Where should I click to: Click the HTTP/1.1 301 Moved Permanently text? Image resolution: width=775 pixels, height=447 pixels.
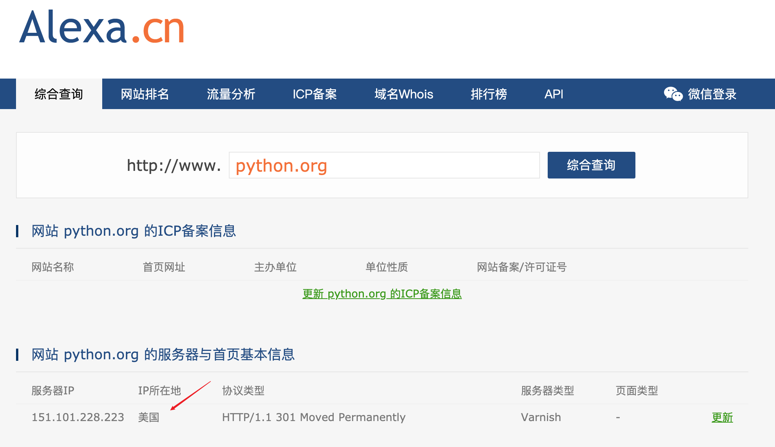point(314,417)
